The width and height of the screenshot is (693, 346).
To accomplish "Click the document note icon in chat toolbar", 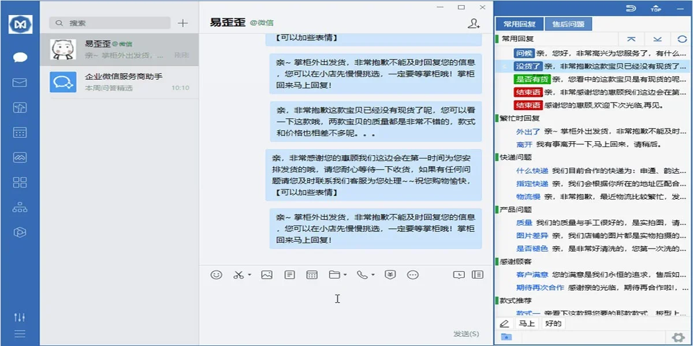I will click(x=290, y=275).
